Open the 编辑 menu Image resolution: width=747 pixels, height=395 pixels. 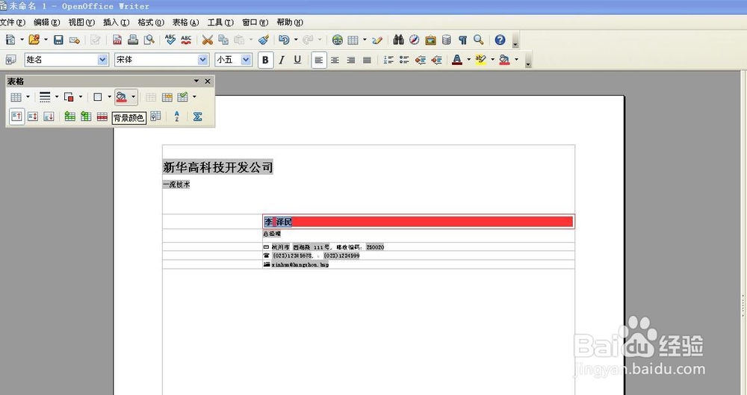(x=46, y=22)
